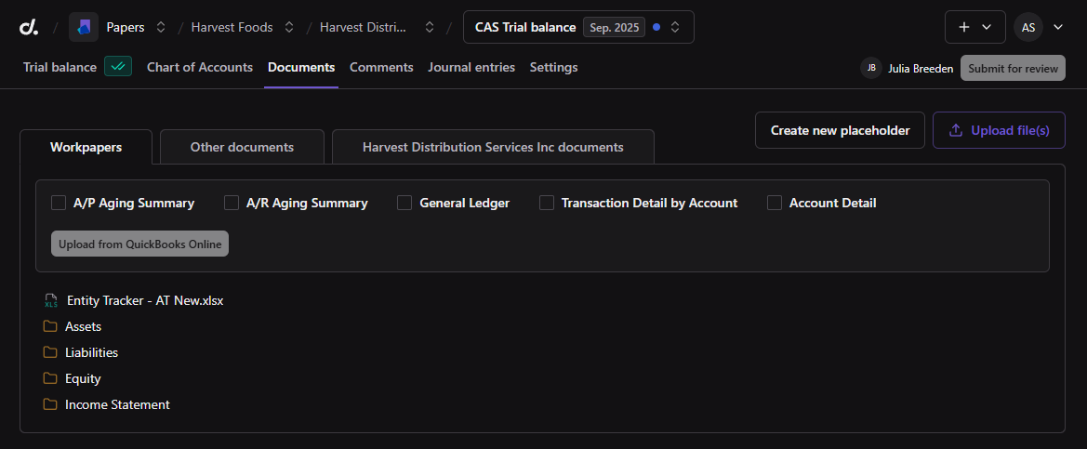Click the Papers workspace icon
1087x449 pixels.
[84, 28]
